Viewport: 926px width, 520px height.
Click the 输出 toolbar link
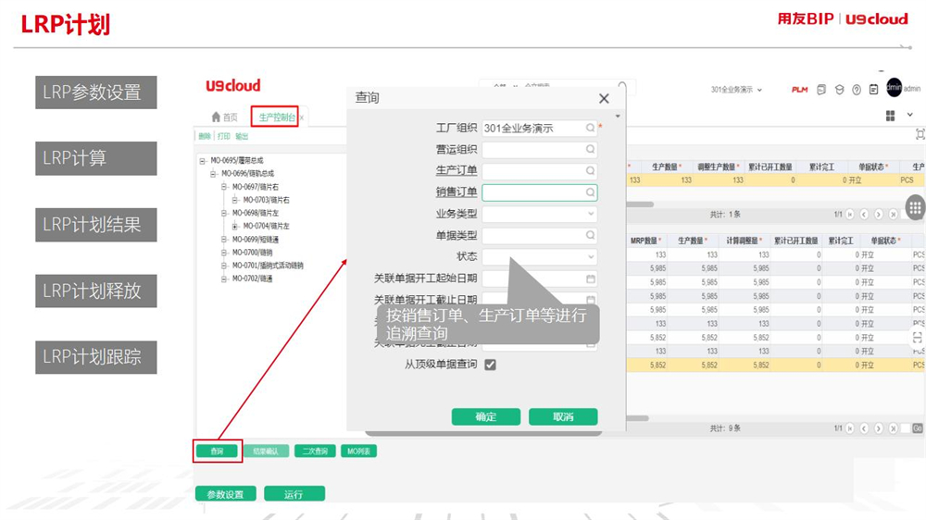pyautogui.click(x=242, y=136)
